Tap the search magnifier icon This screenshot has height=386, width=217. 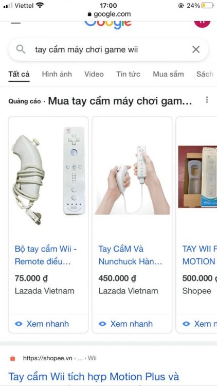21,49
